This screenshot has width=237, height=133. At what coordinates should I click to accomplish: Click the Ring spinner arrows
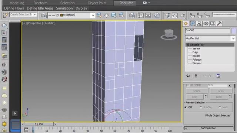pyautogui.click(x=206, y=97)
